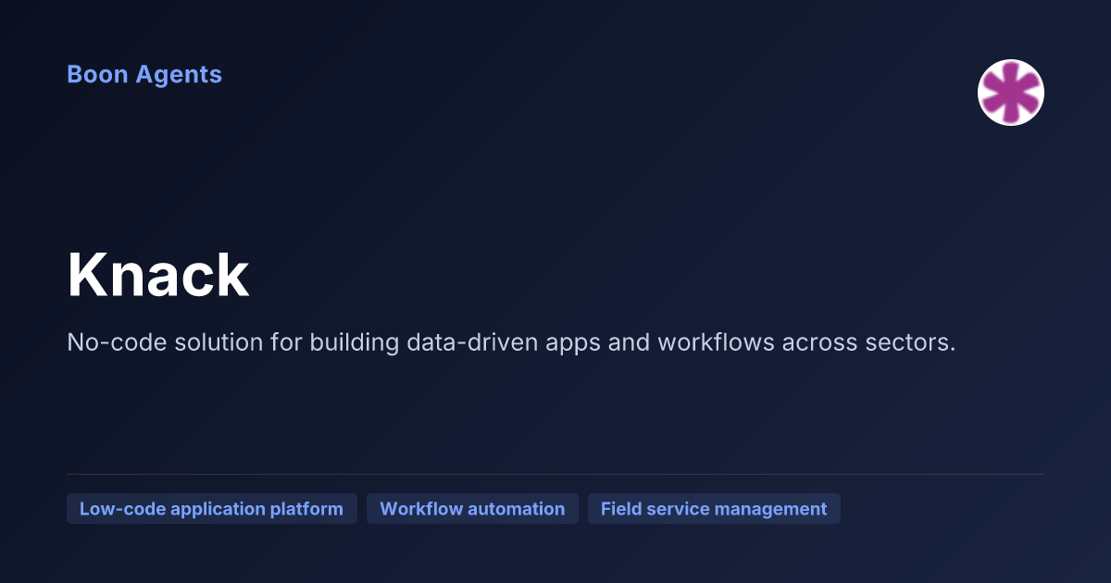Click the No-code solution description text
This screenshot has height=583, width=1111.
pos(511,342)
